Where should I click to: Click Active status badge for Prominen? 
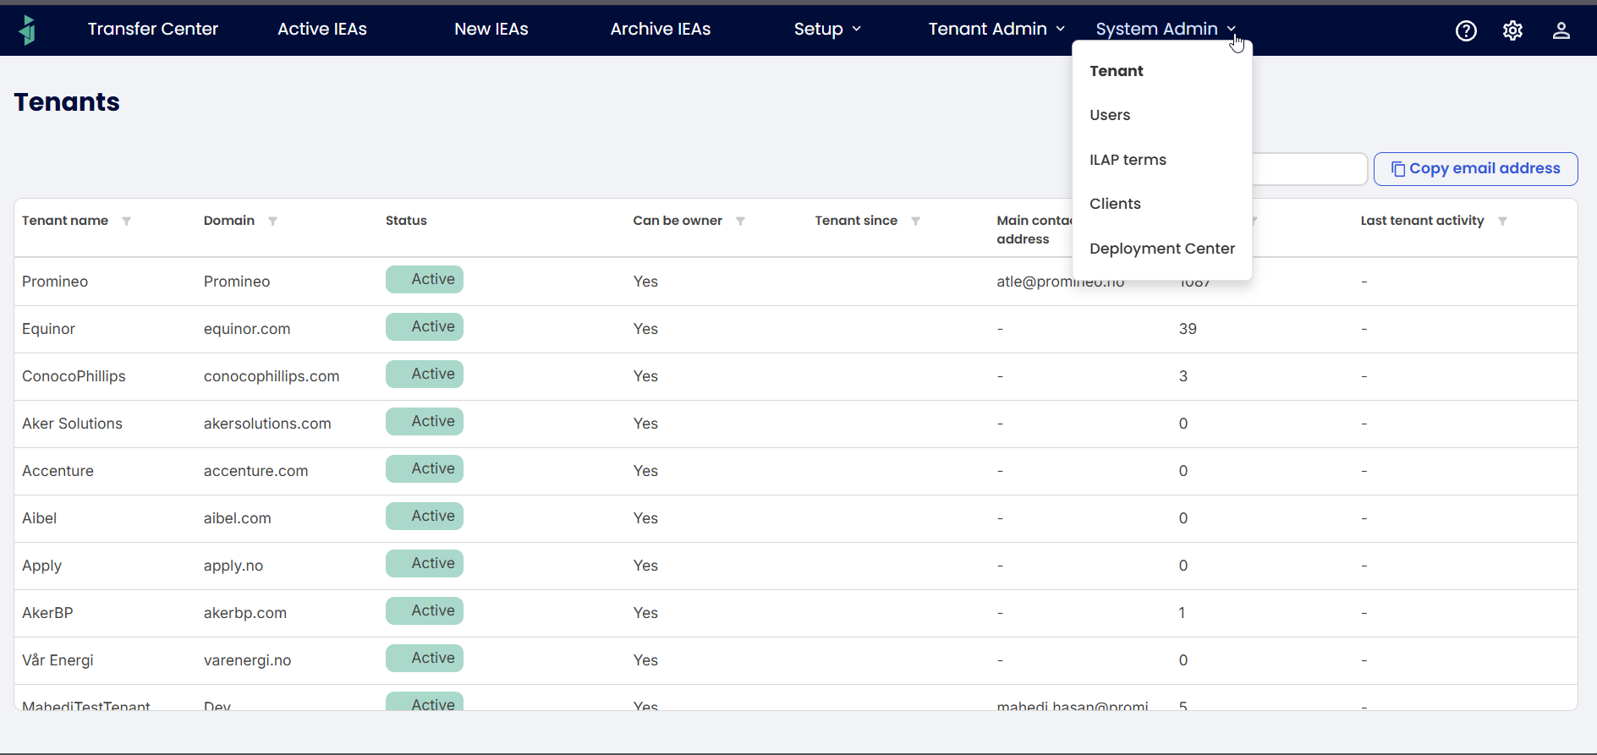click(x=425, y=280)
